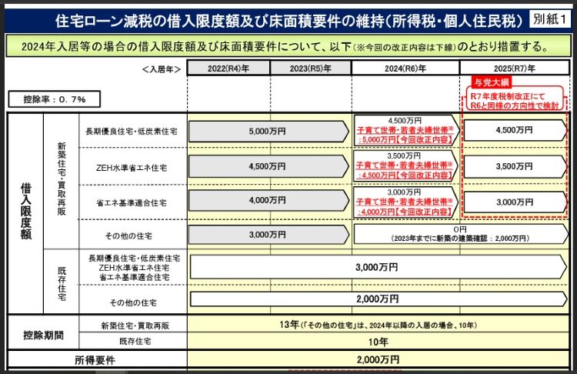Click the red 4,000万円【今回改正内容】 text

(x=405, y=212)
